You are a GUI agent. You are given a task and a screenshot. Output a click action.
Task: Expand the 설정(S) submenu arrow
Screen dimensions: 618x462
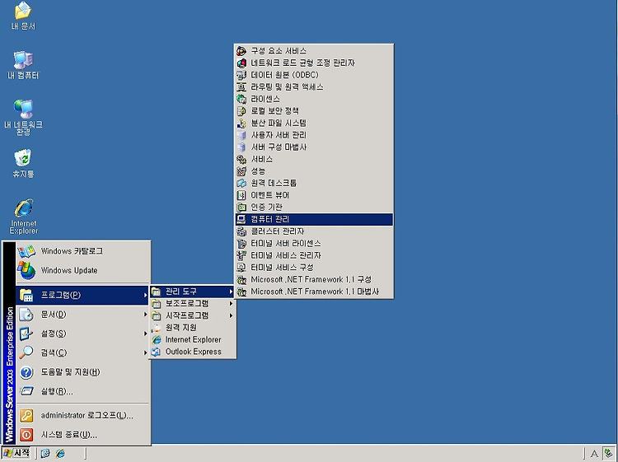click(145, 334)
